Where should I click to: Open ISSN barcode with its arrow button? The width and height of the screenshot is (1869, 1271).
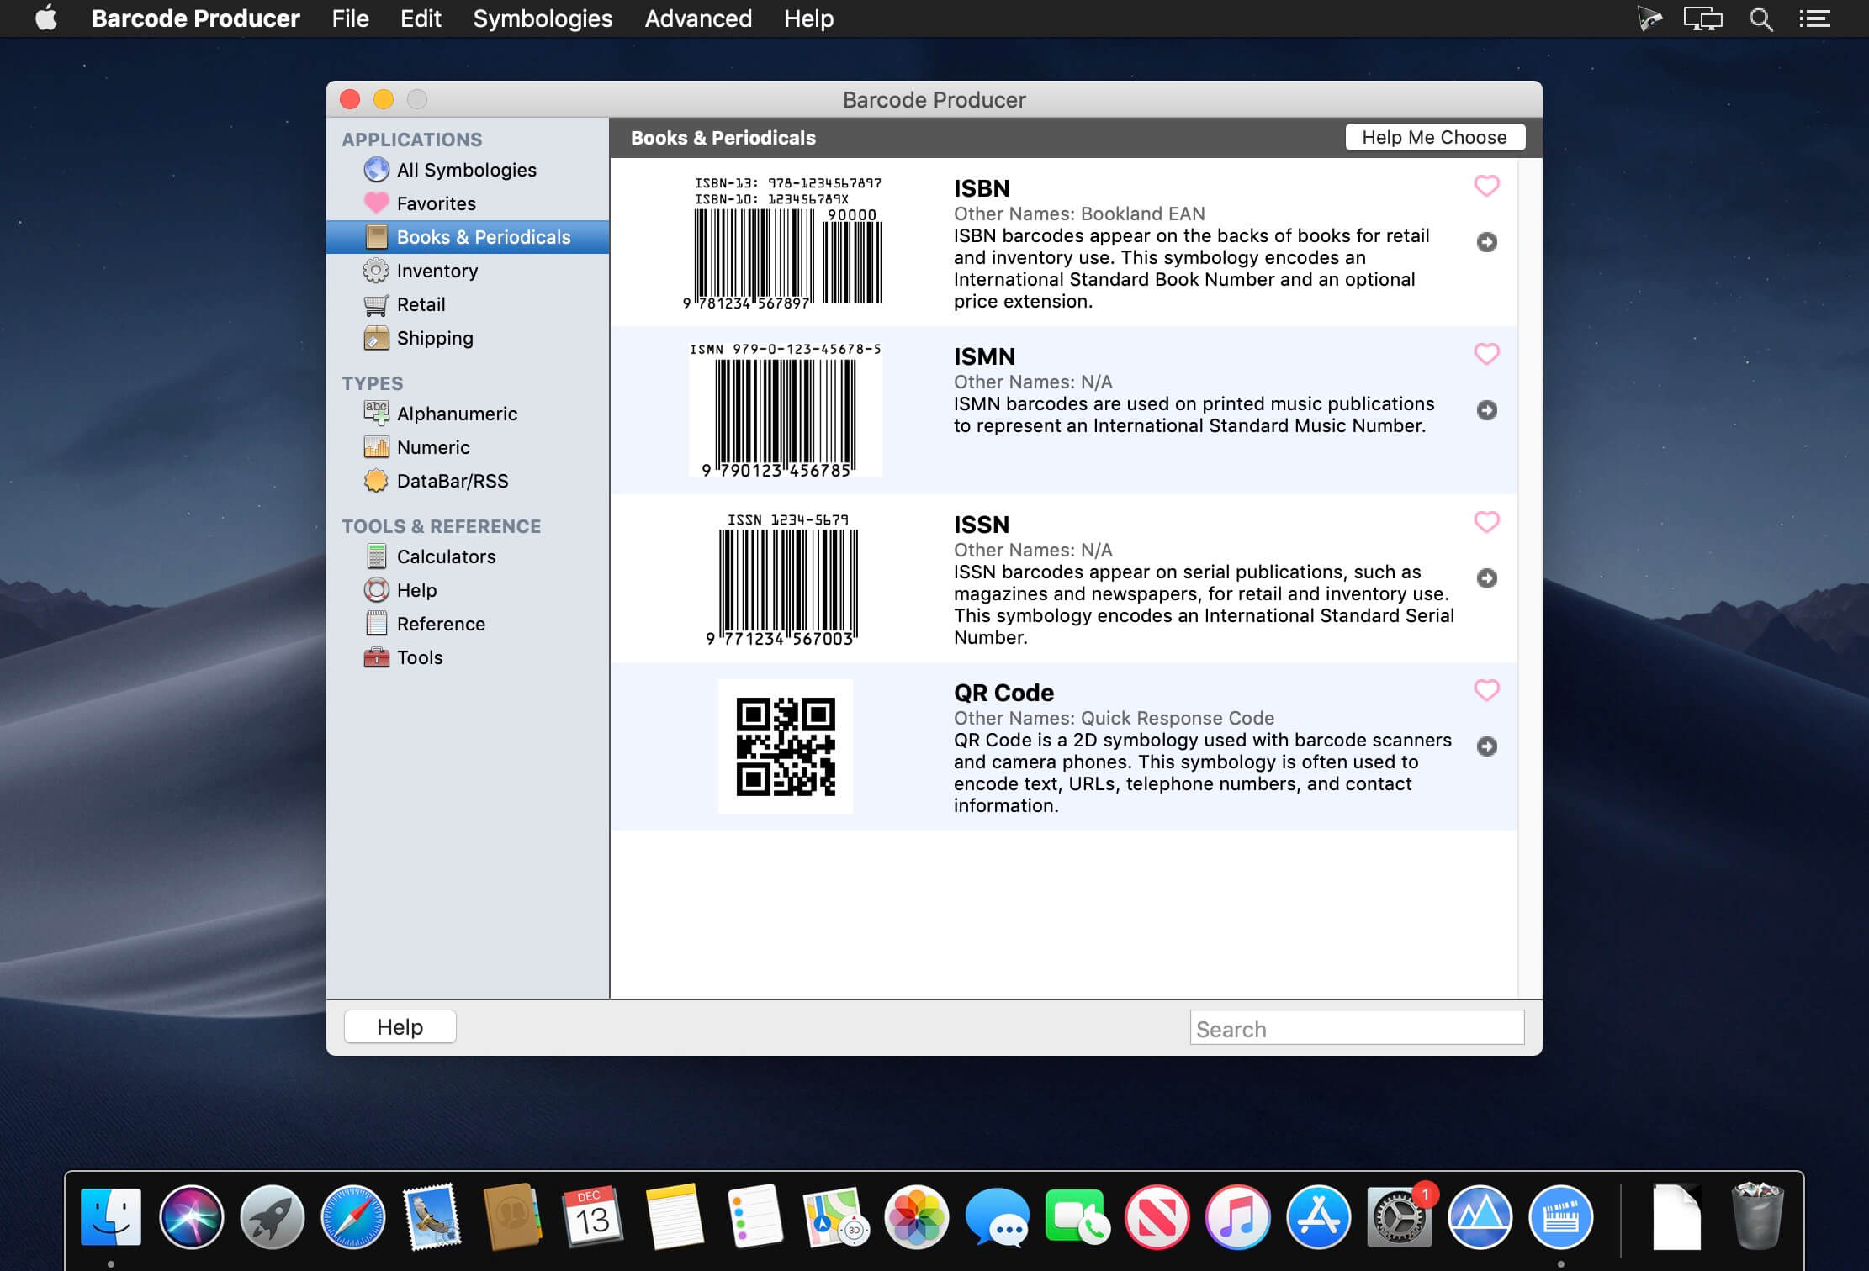(1487, 578)
